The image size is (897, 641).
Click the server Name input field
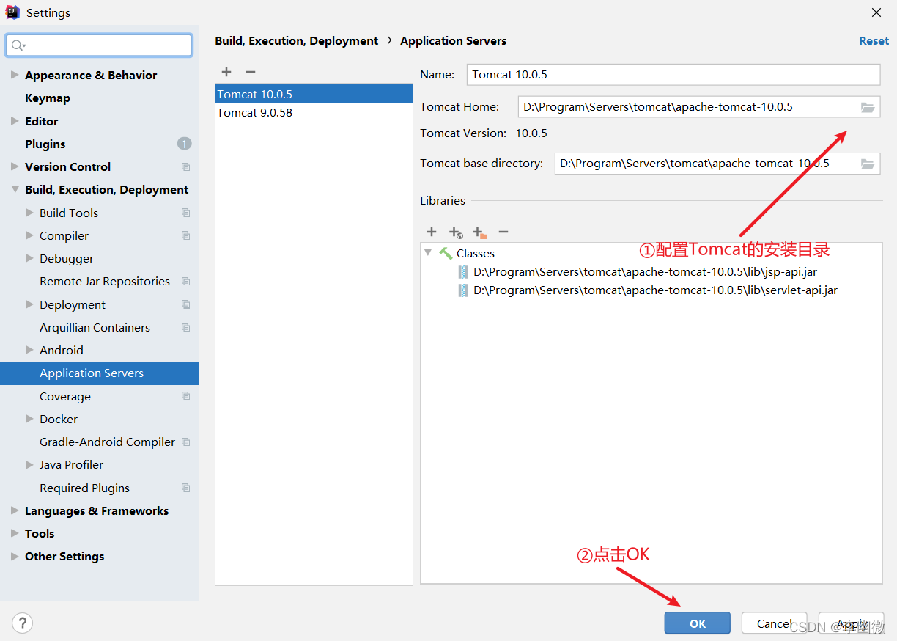tap(673, 75)
